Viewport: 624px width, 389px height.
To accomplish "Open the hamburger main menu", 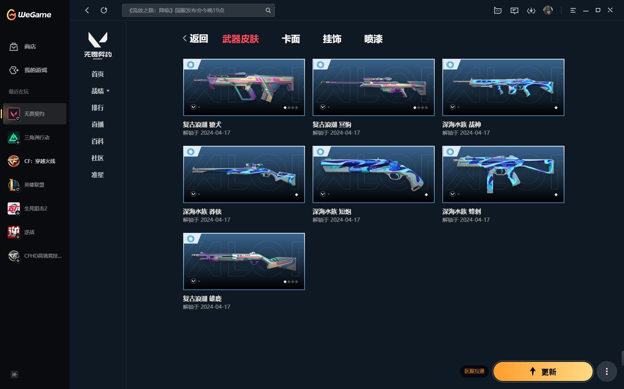I will tap(573, 10).
